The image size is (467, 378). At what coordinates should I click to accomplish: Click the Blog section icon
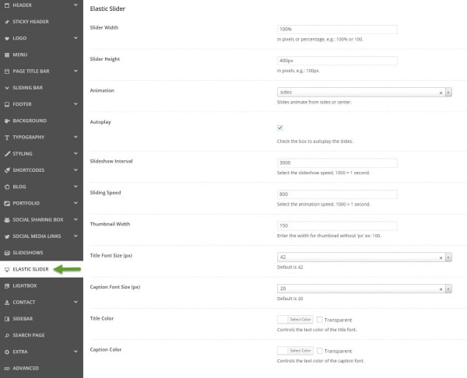point(7,187)
